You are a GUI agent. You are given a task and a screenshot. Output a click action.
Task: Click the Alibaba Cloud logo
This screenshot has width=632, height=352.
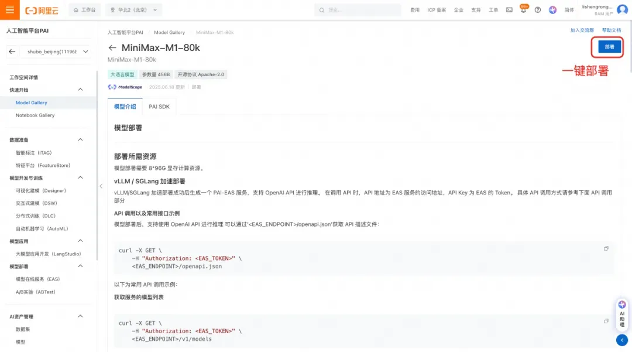tap(42, 10)
